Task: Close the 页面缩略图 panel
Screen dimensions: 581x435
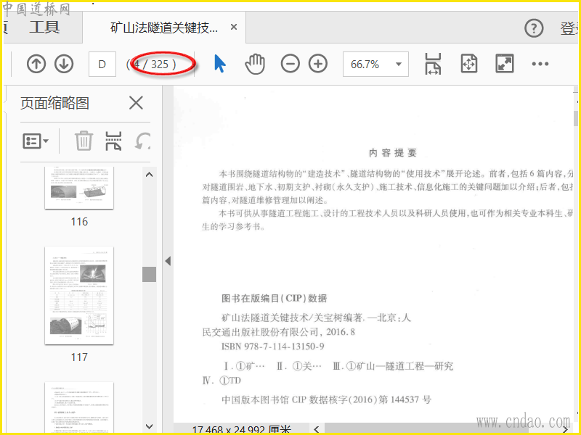Action: point(136,103)
